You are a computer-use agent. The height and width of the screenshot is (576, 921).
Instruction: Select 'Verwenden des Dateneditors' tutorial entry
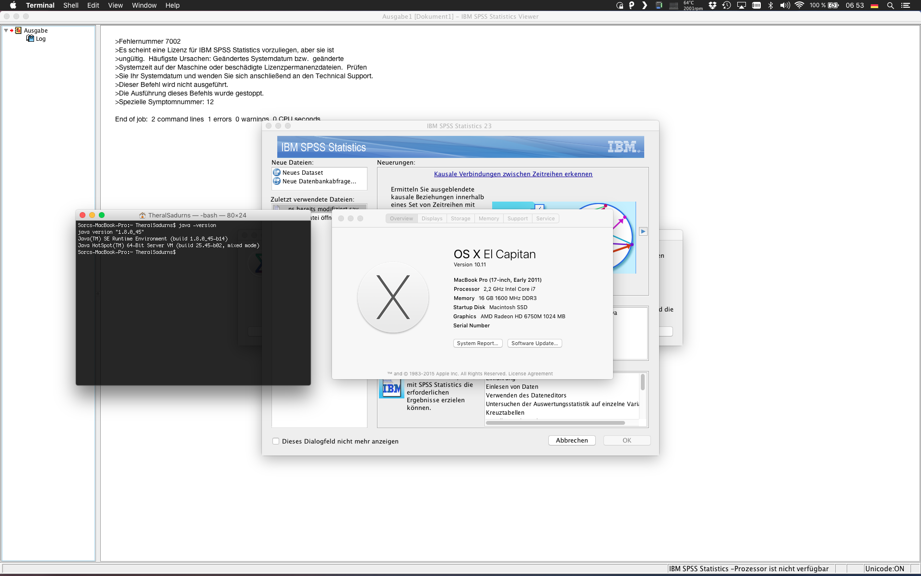pyautogui.click(x=526, y=395)
